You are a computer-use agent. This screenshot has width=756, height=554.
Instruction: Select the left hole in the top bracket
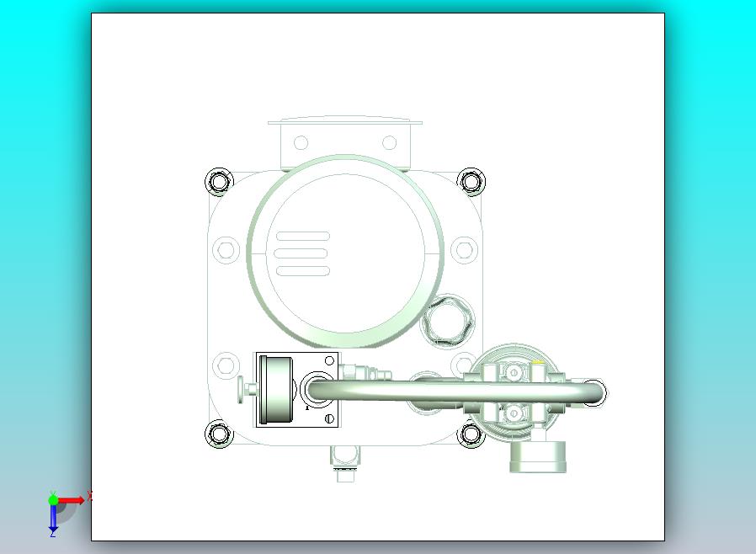point(301,143)
